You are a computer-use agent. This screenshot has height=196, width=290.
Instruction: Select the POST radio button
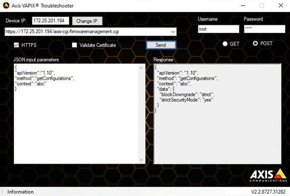255,44
